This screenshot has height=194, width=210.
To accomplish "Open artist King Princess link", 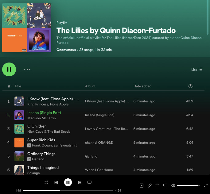I will [38, 104].
